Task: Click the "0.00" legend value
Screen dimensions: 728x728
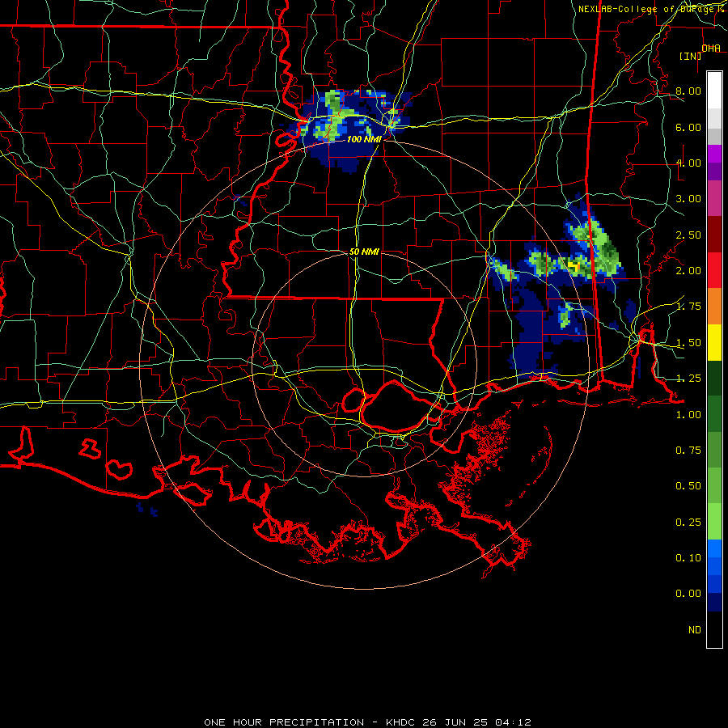Action: click(x=688, y=594)
